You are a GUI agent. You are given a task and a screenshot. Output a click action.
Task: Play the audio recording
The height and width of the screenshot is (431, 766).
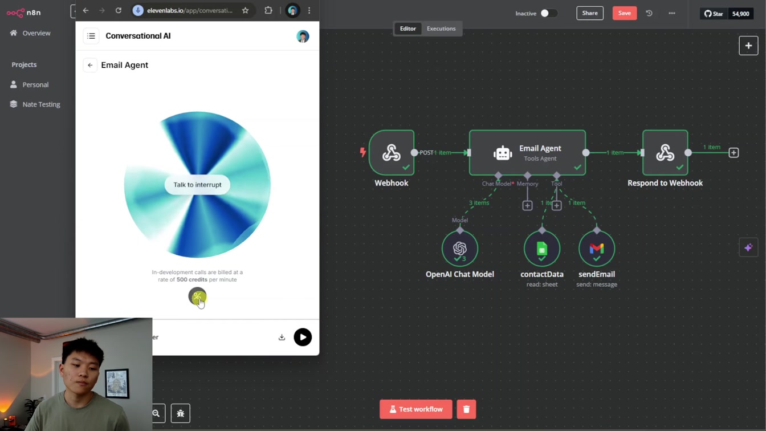(x=303, y=337)
